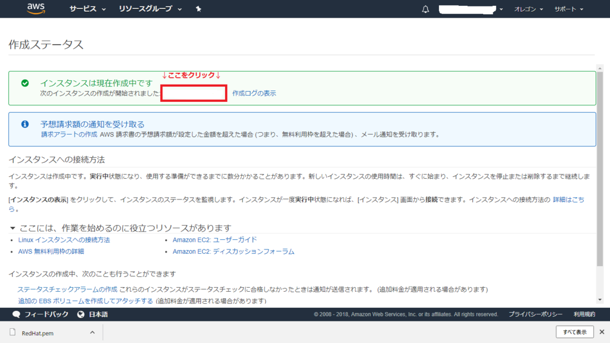Click the pin shortcut icon in navbar

click(x=198, y=9)
